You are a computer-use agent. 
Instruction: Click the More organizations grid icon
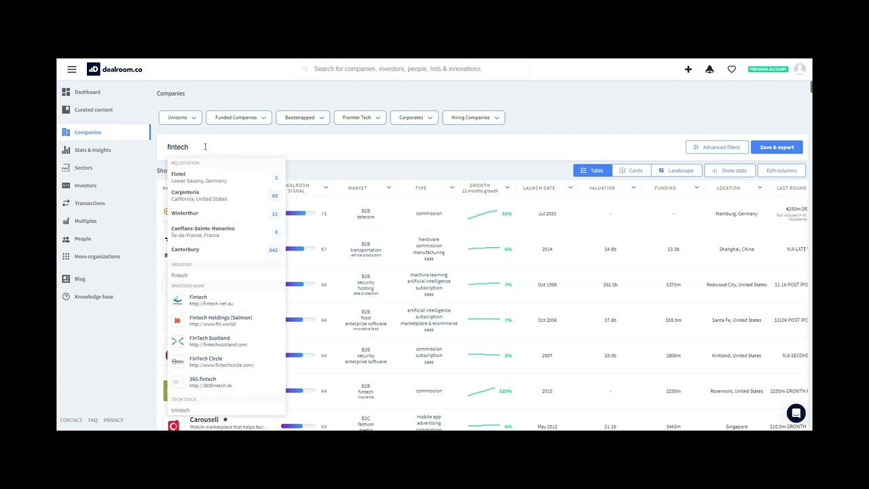coord(66,256)
